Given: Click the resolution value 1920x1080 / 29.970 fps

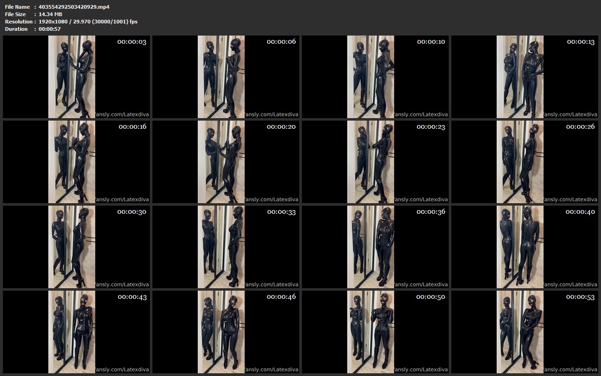Looking at the screenshot, I should 88,22.
